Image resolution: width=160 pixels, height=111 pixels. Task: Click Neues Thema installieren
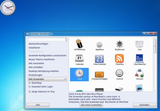pyautogui.click(x=42, y=59)
